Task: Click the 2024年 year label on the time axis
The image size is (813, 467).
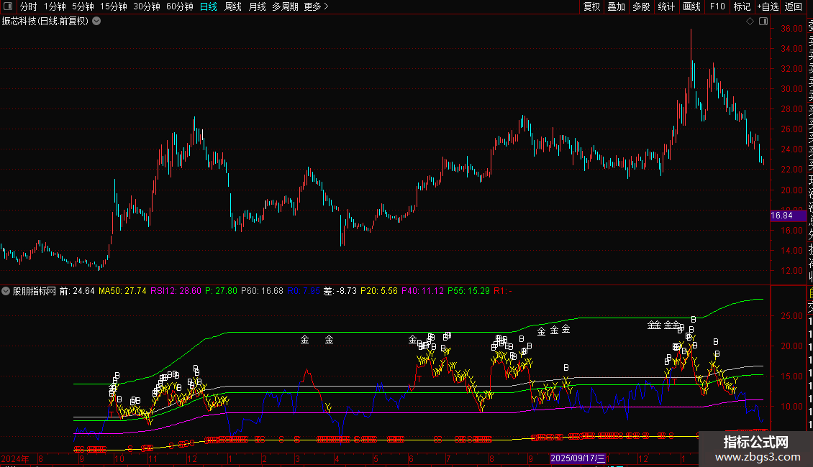Action: point(15,458)
